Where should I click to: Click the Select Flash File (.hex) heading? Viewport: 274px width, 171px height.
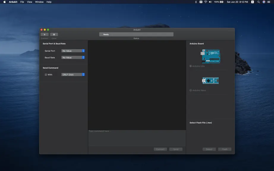(201, 123)
